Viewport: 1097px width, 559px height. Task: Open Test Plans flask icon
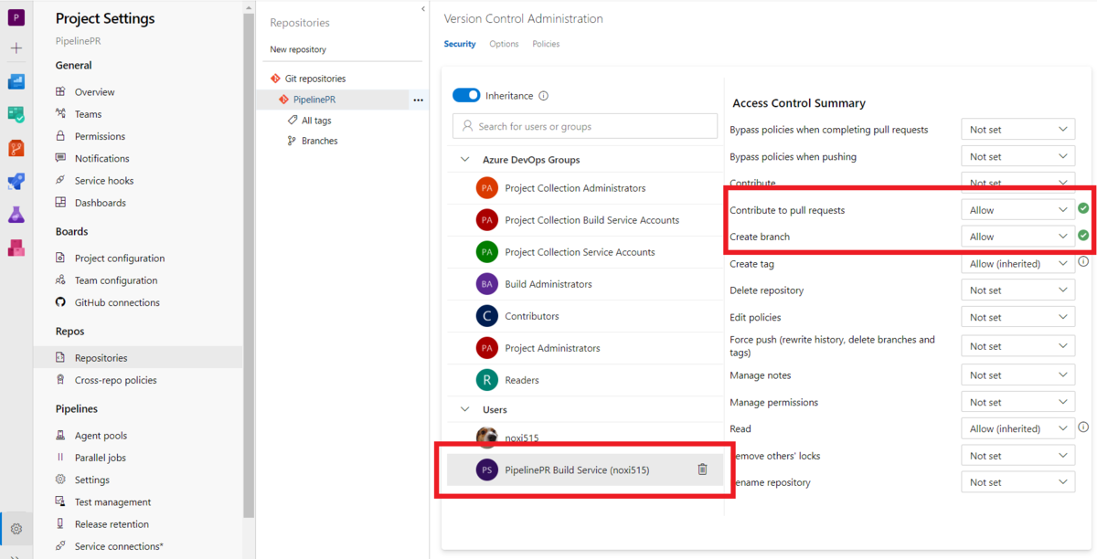(x=16, y=215)
